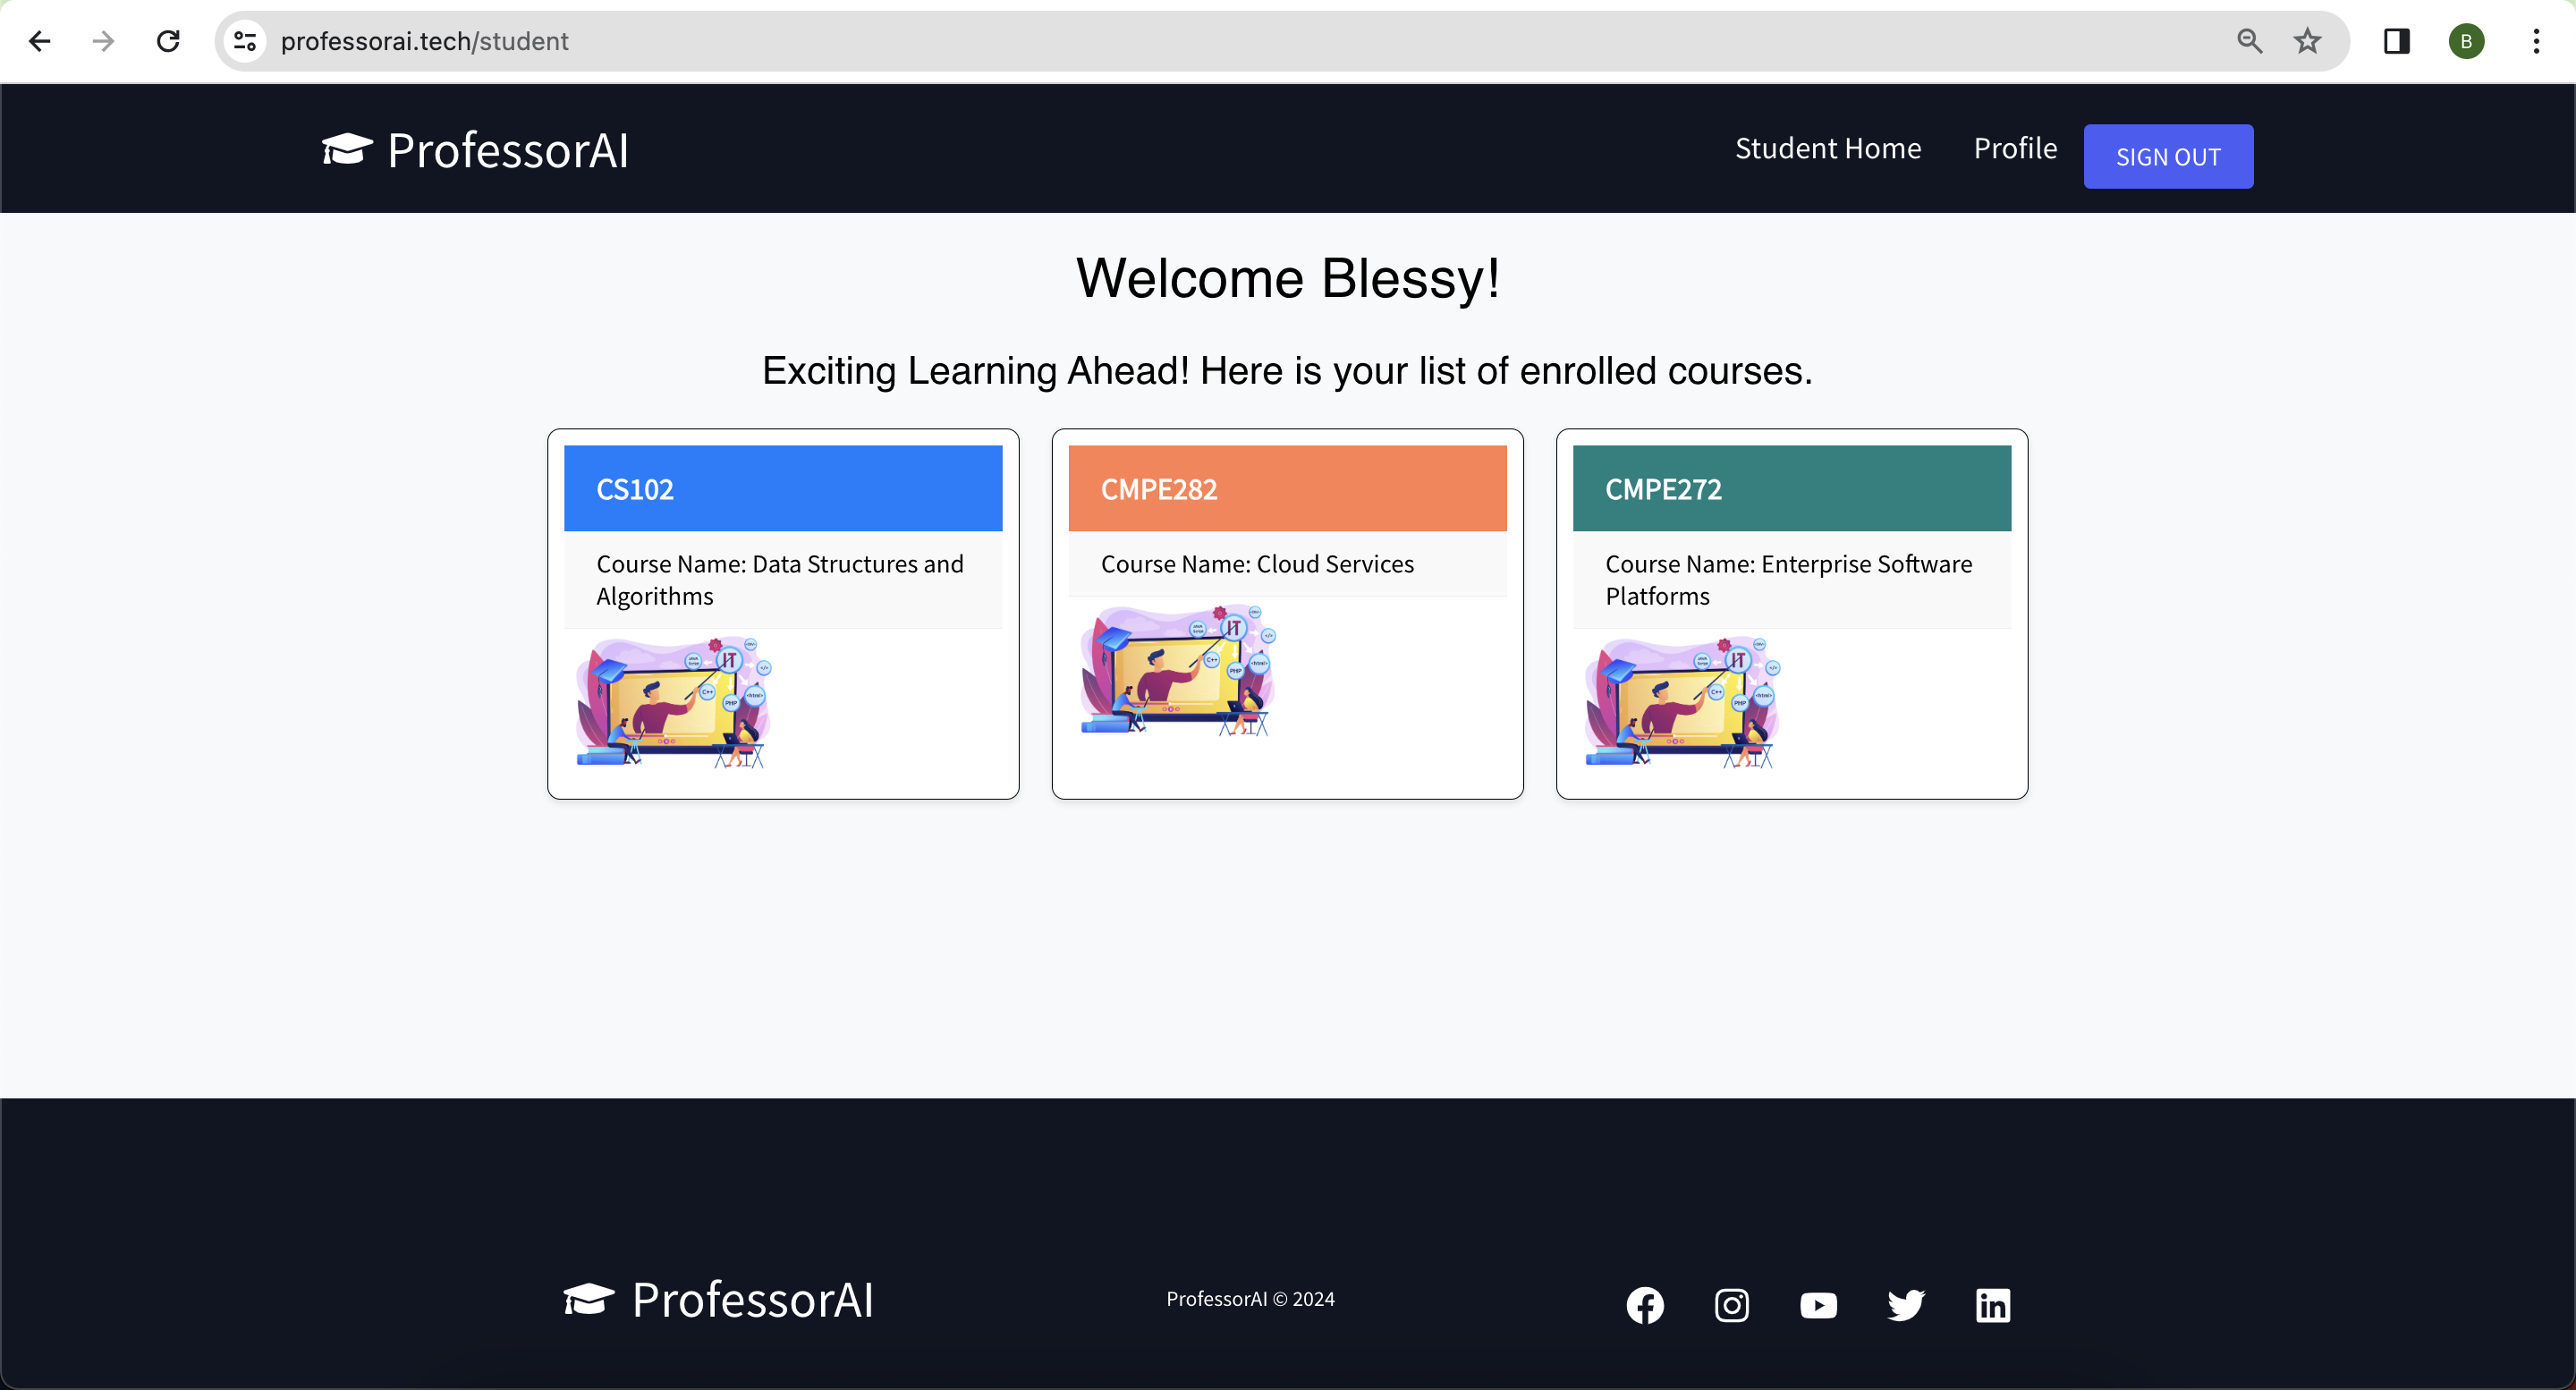Open the LinkedIn social media icon
The image size is (2576, 1390).
[x=1989, y=1304]
